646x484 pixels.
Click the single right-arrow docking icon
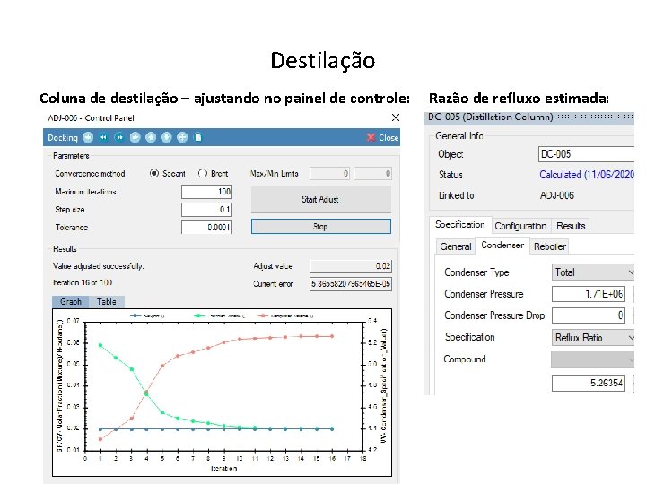pyautogui.click(x=135, y=137)
